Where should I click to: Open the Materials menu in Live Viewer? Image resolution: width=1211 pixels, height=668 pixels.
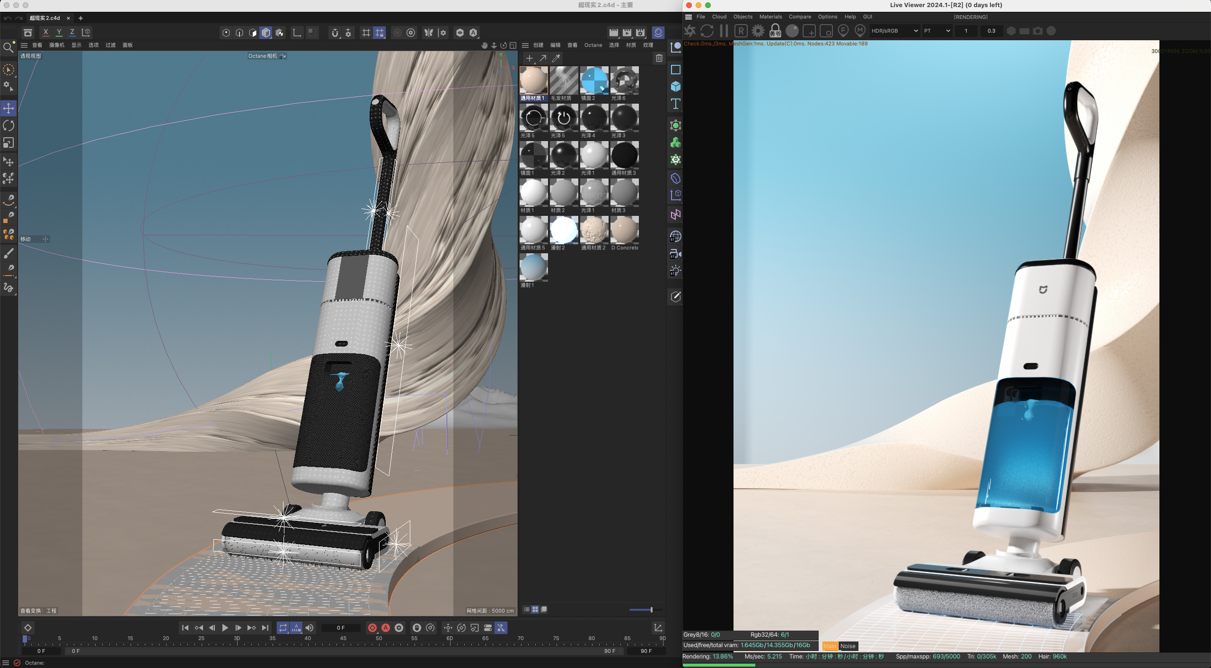point(770,17)
